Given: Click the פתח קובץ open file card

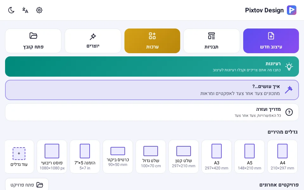Looking at the screenshot, I should 33,41.
